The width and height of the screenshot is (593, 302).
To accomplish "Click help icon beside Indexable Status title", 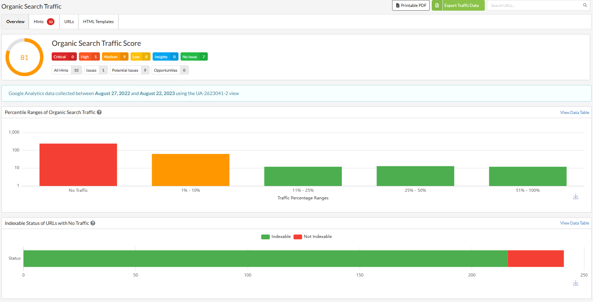I will coord(93,223).
